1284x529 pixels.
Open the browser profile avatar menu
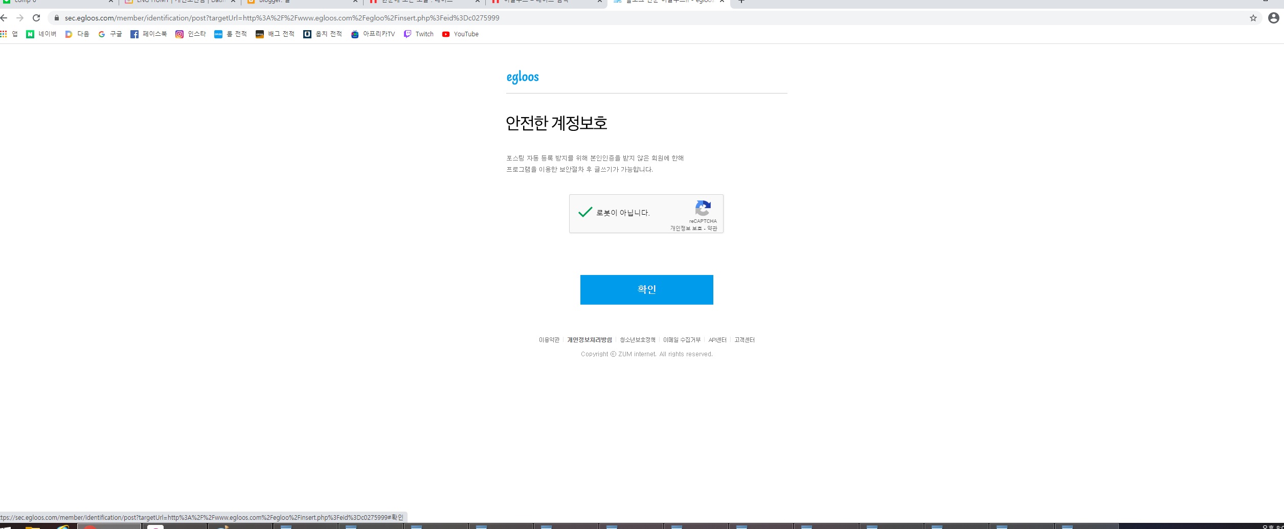click(x=1273, y=18)
